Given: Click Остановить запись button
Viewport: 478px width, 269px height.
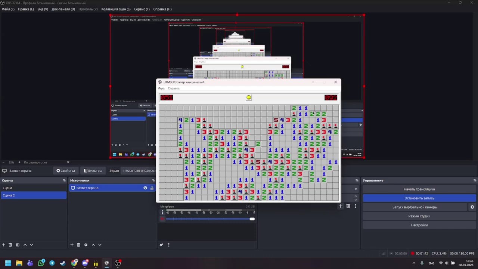Looking at the screenshot, I should point(419,198).
